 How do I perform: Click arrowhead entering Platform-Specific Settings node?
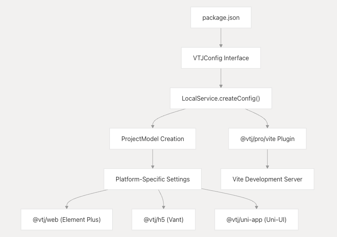pyautogui.click(x=153, y=167)
